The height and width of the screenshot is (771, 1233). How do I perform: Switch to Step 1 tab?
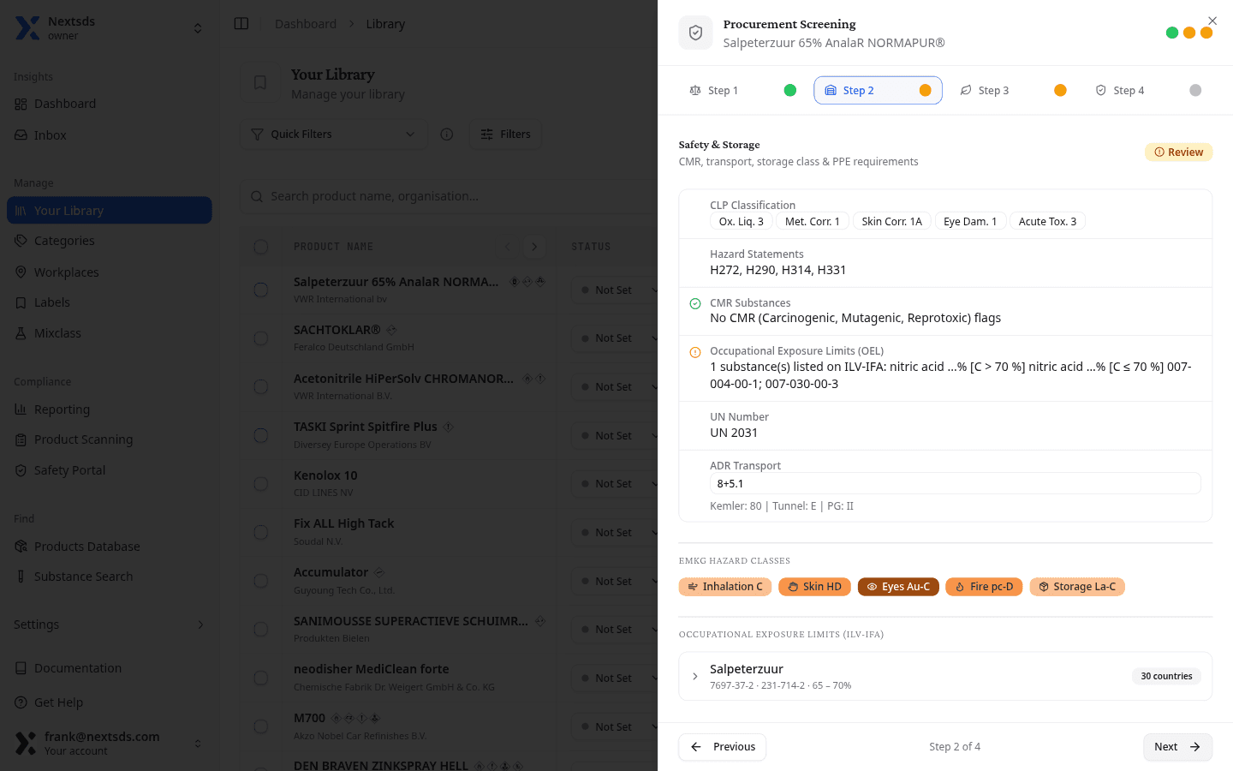pos(742,91)
